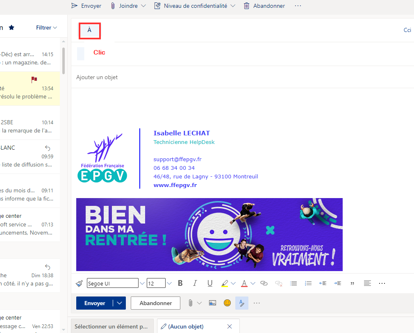Open the top toolbar more options ellipsis
The height and width of the screenshot is (333, 414).
298,6
